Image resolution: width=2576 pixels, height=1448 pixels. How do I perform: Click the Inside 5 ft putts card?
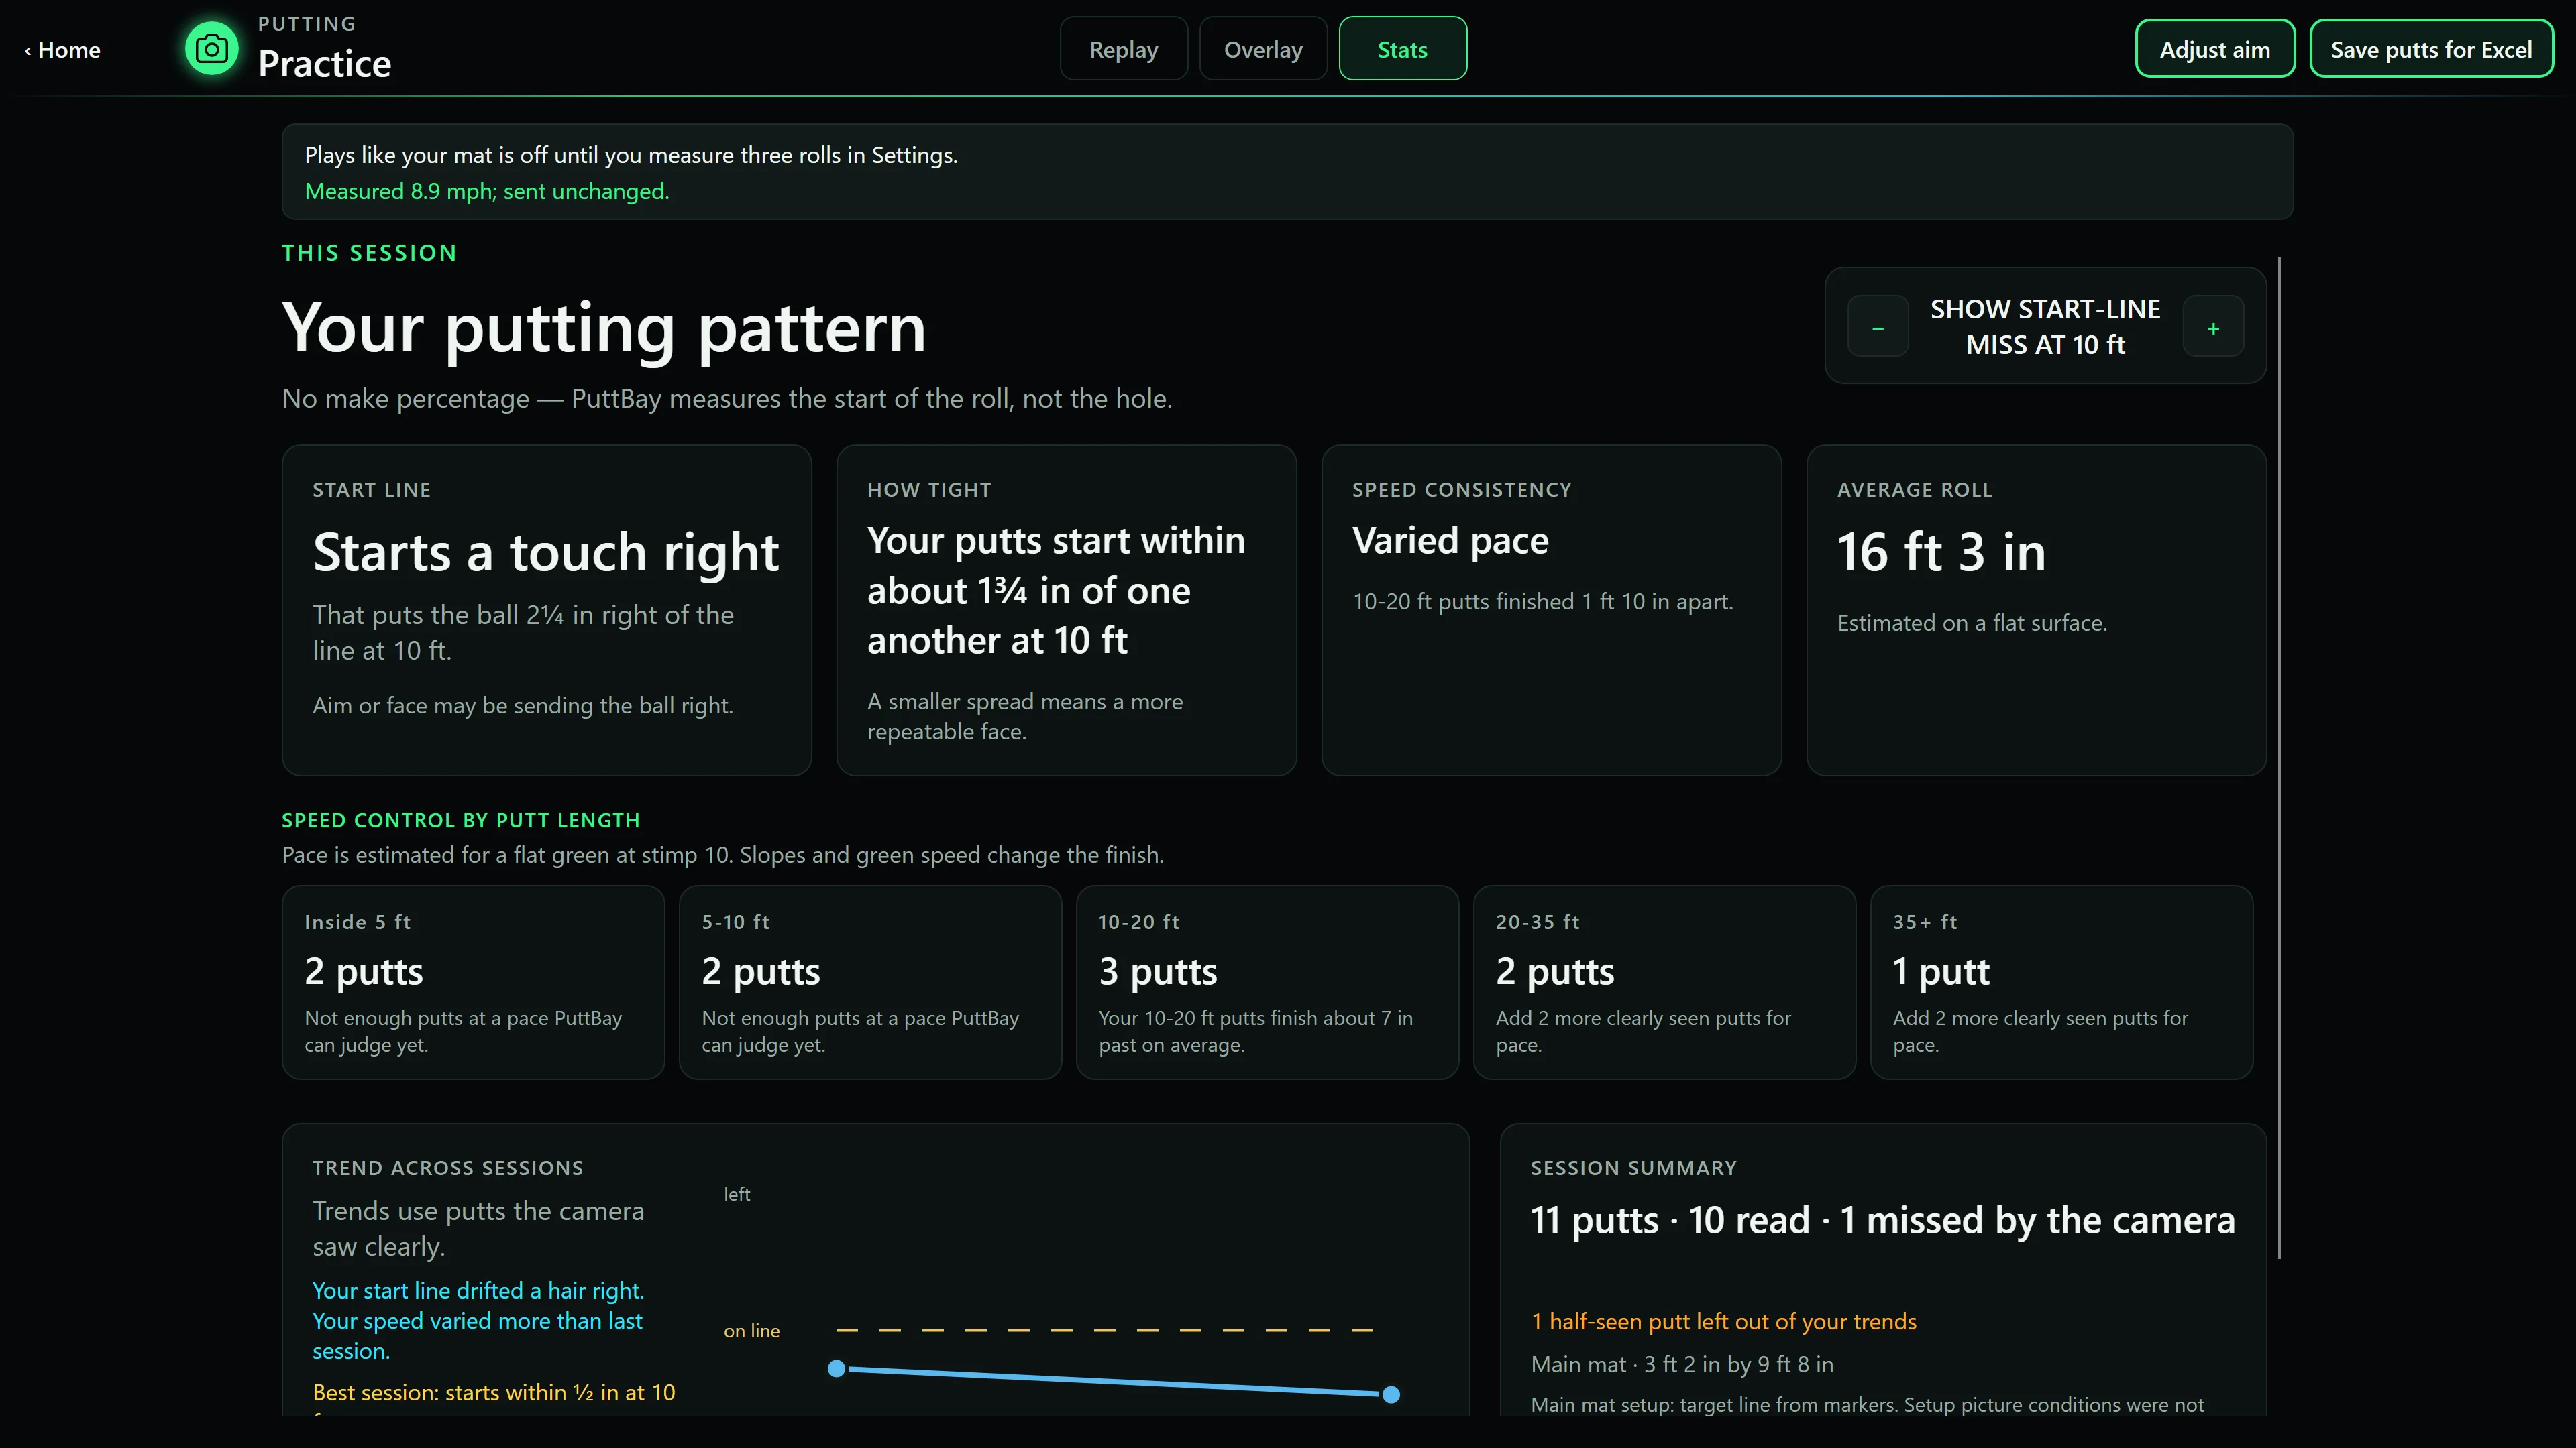pyautogui.click(x=473, y=981)
